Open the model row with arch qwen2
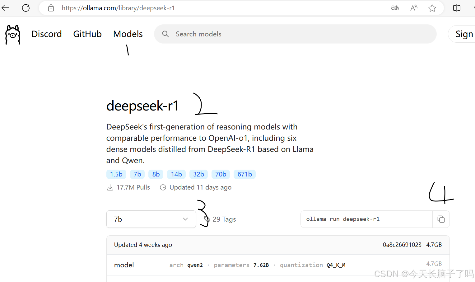The height and width of the screenshot is (282, 475). (278, 265)
